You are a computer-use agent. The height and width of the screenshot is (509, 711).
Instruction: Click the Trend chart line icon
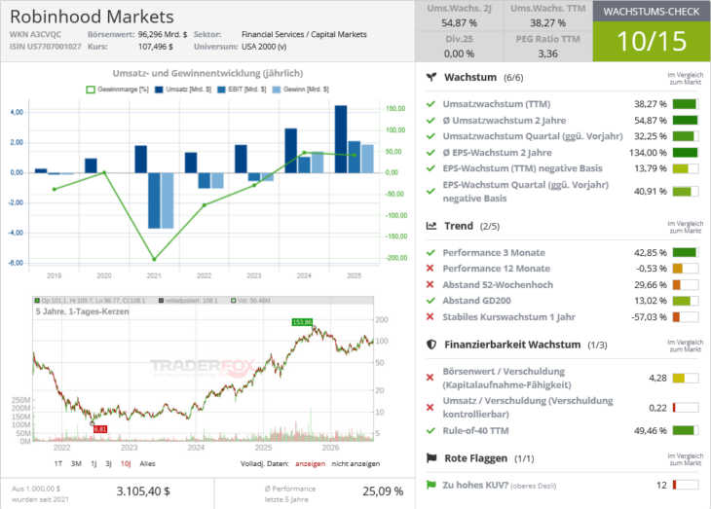[431, 226]
